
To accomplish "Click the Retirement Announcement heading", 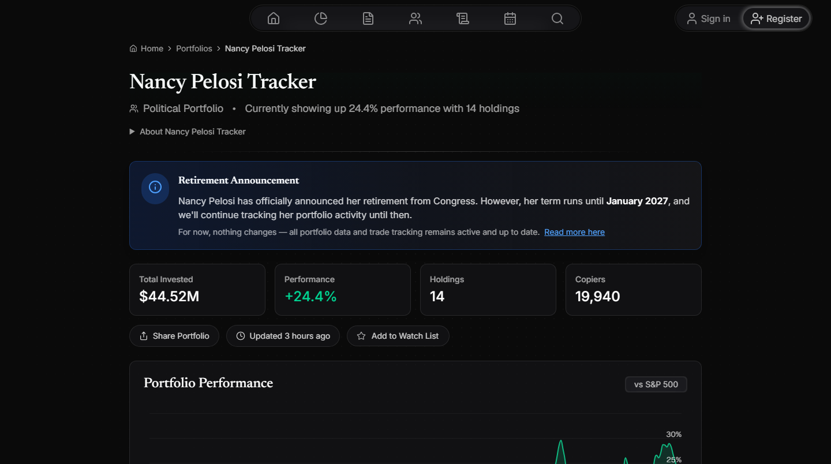I will click(238, 181).
